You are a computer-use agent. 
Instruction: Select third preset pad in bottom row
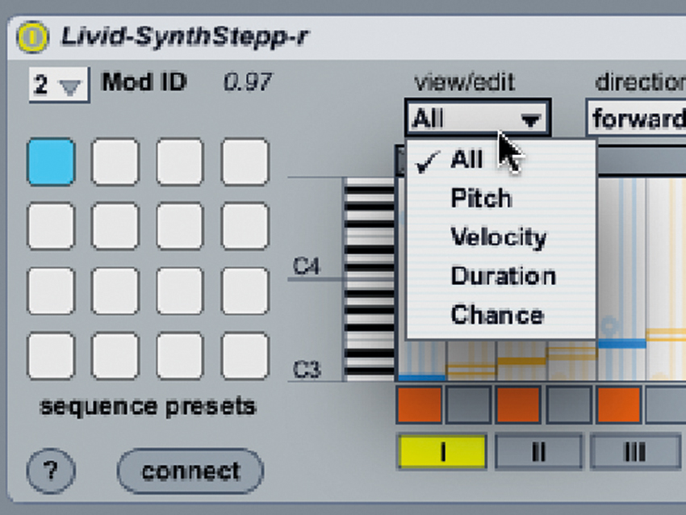click(180, 356)
